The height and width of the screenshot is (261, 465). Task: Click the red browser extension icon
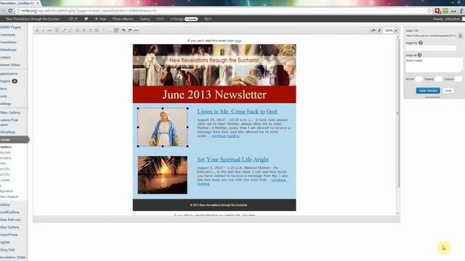(437, 11)
